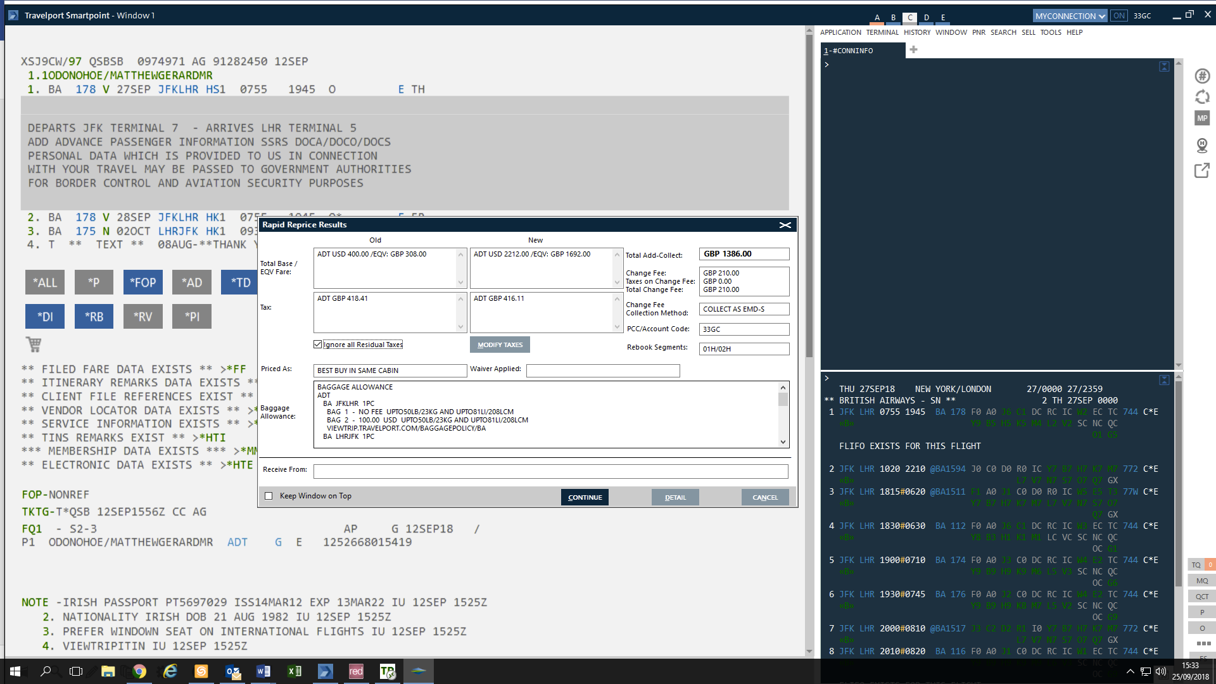
Task: Open Excel from taskbar
Action: [294, 671]
